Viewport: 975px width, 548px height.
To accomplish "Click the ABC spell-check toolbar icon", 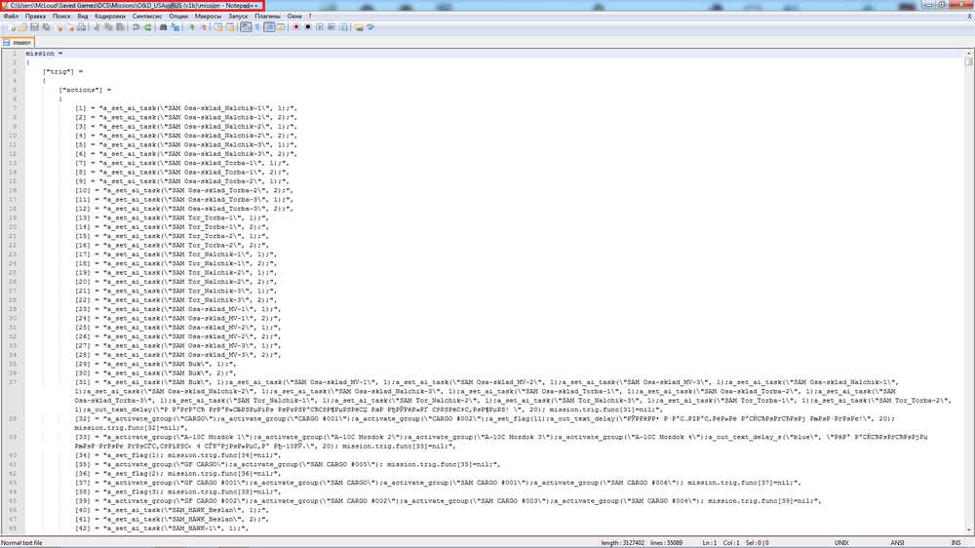I will click(x=370, y=27).
